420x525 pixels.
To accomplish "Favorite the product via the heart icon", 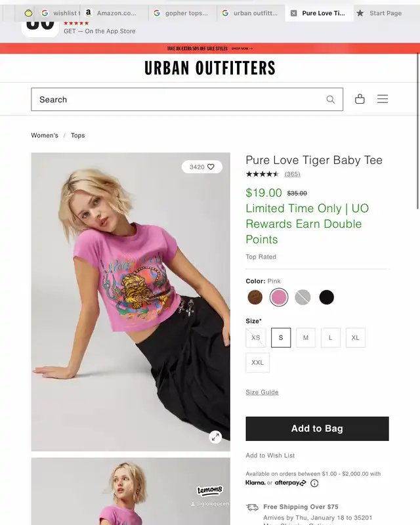I will [211, 167].
